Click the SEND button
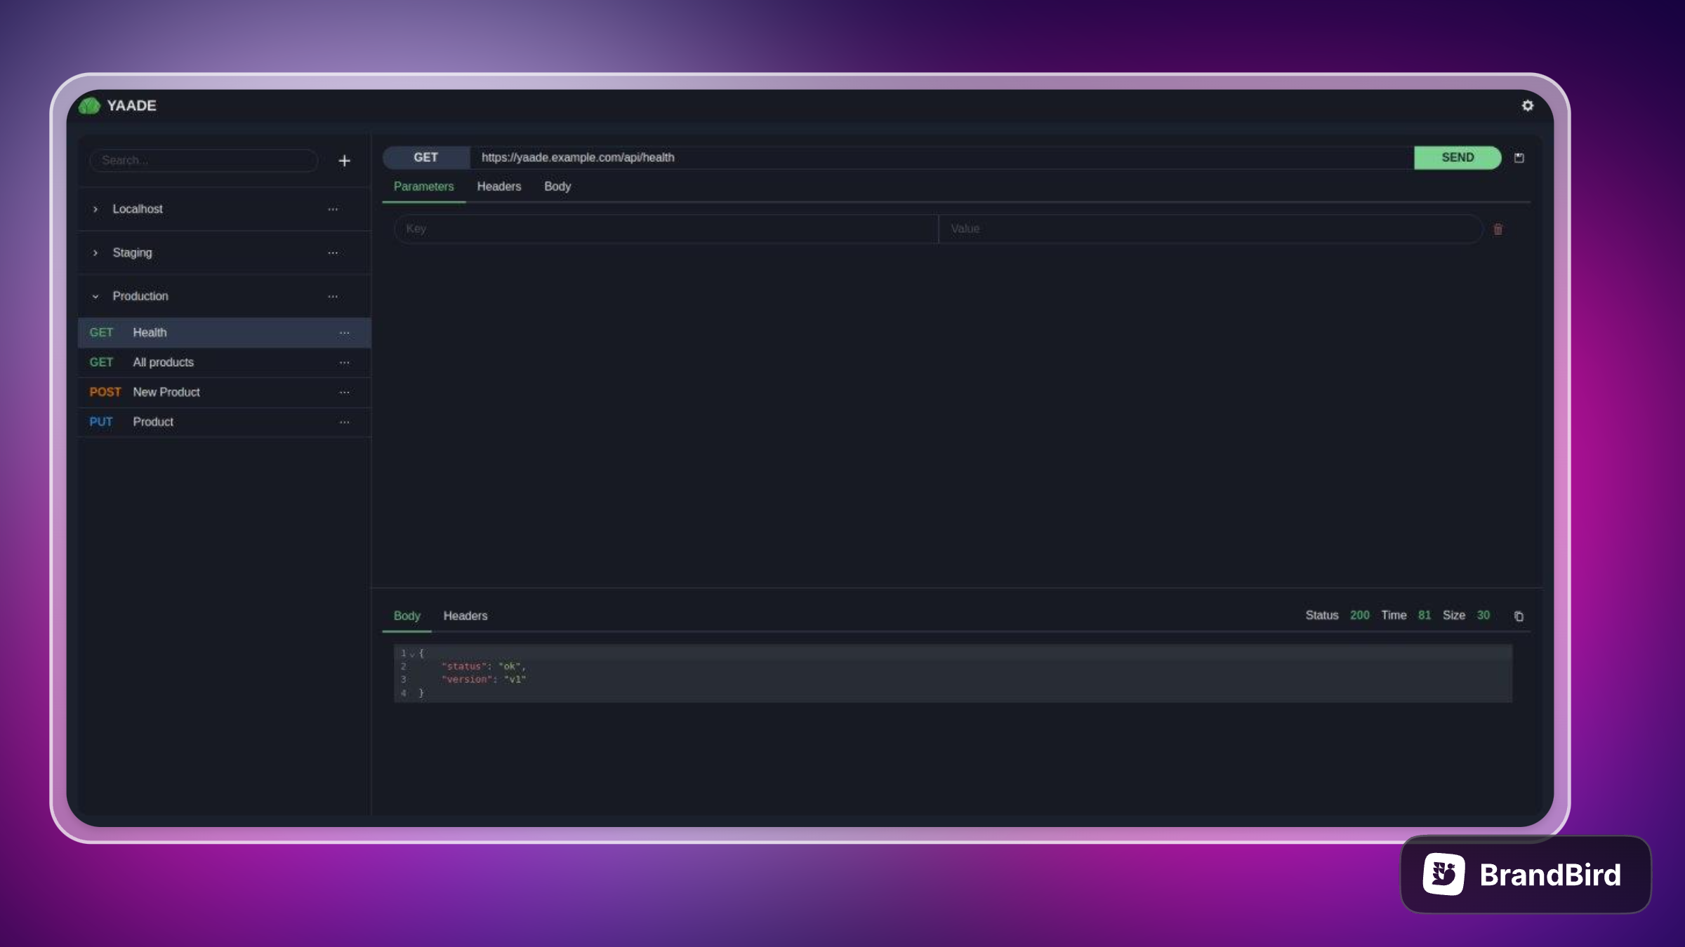Image resolution: width=1685 pixels, height=947 pixels. coord(1458,158)
